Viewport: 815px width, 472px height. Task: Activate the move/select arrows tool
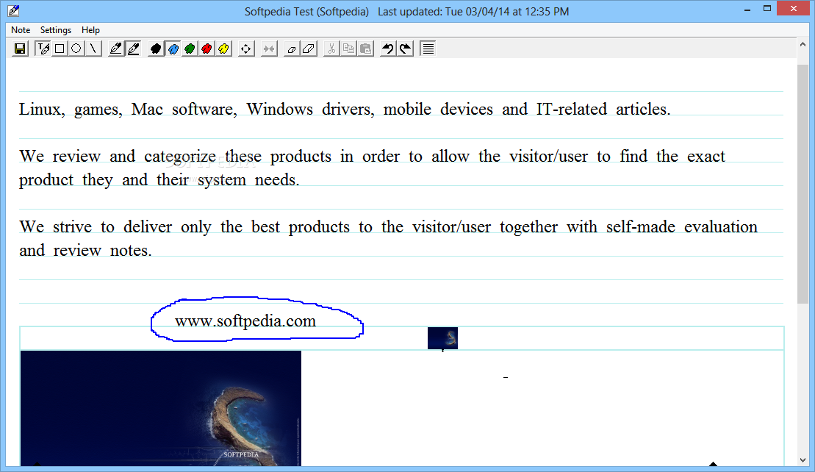[x=246, y=49]
